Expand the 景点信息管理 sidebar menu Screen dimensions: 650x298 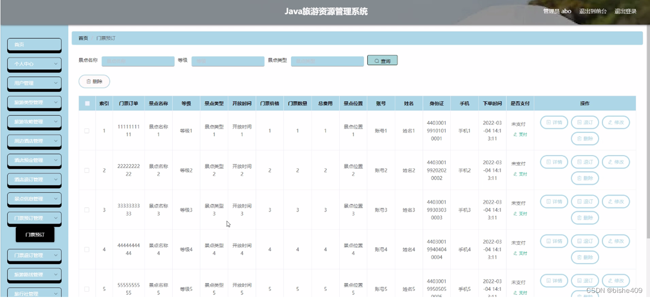pos(34,199)
